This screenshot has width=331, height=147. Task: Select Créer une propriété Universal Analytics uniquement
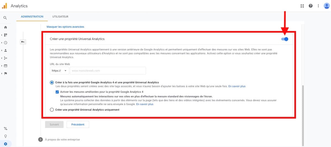(x=52, y=110)
